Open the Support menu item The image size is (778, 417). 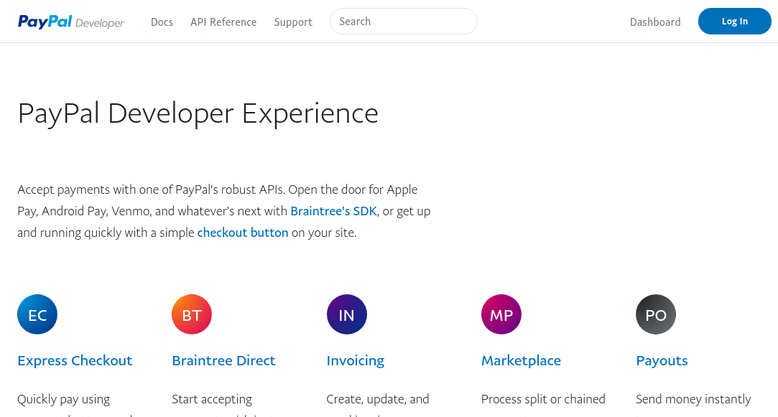pos(293,22)
